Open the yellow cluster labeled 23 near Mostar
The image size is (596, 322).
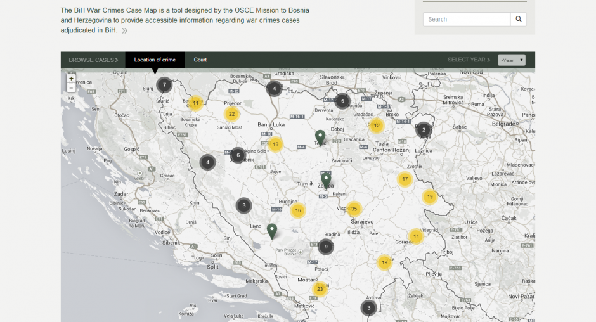pyautogui.click(x=320, y=289)
